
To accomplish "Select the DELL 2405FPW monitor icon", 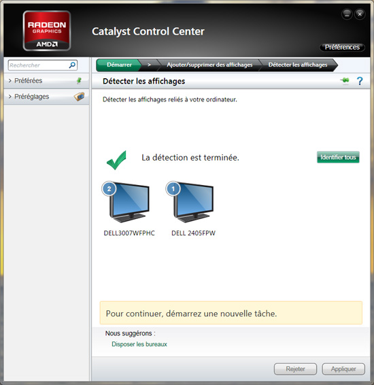I will [x=192, y=202].
